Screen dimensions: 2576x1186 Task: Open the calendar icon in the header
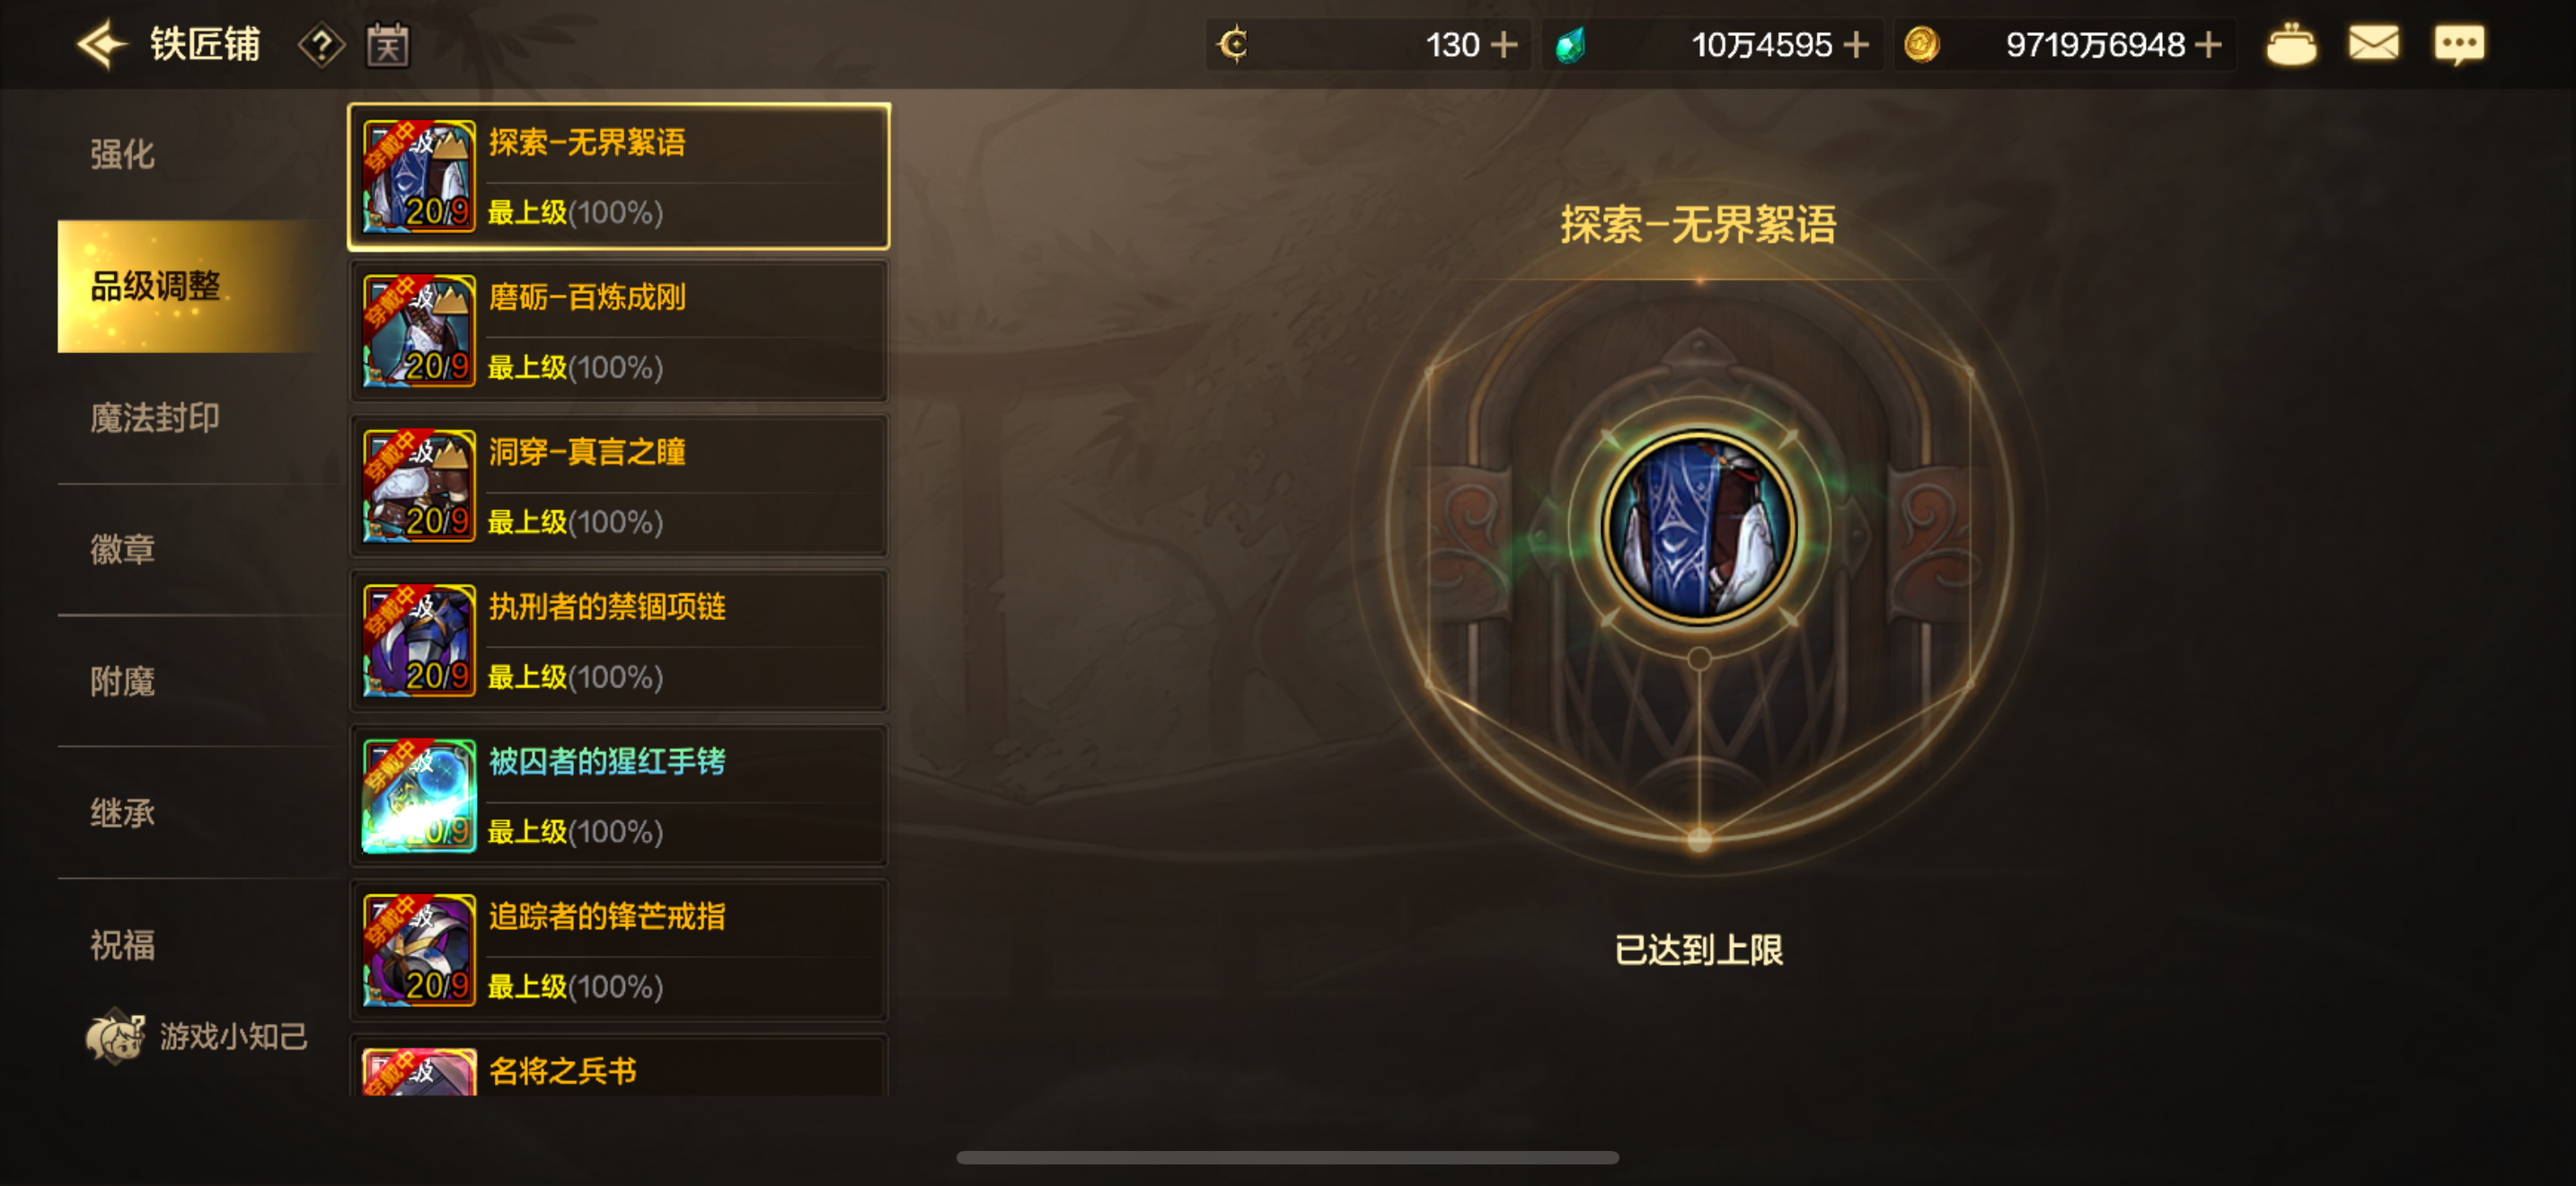click(387, 45)
